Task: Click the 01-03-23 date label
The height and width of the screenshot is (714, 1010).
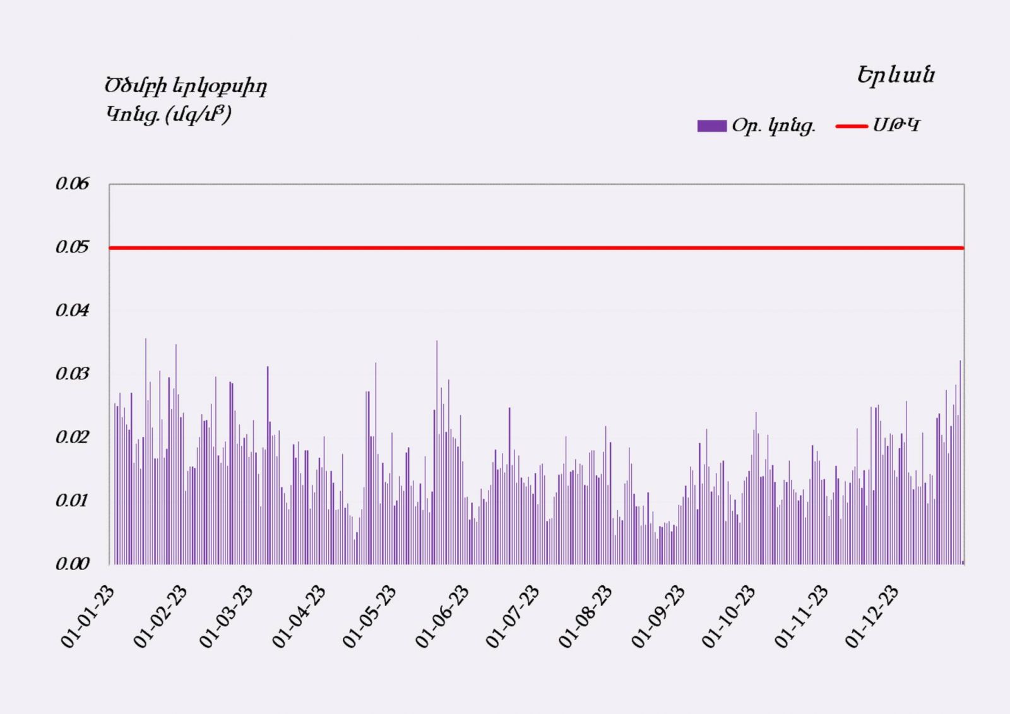Action: (227, 616)
